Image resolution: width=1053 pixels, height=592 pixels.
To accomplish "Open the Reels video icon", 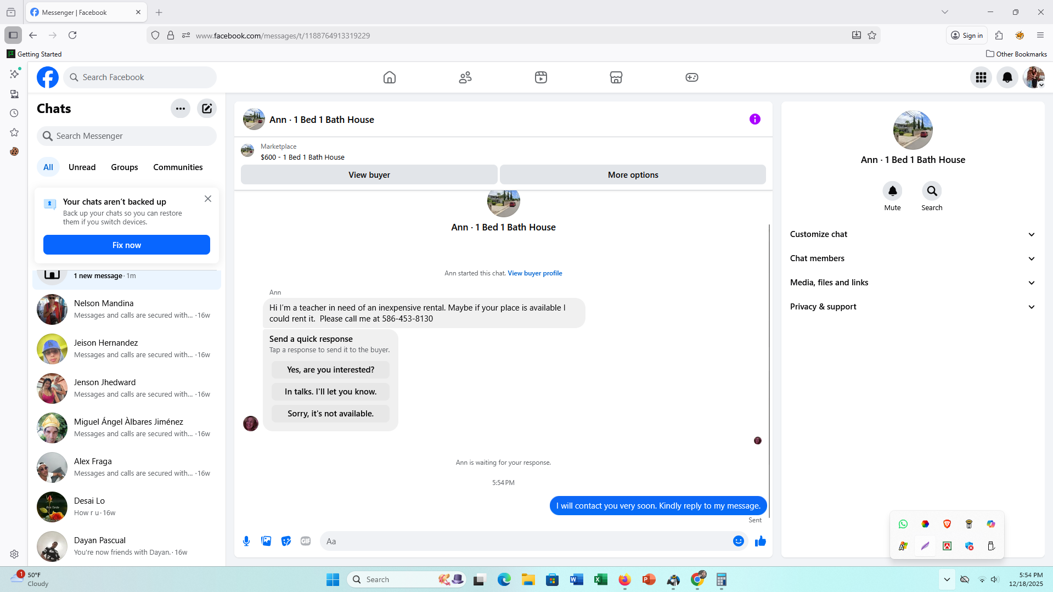I will coord(541,77).
